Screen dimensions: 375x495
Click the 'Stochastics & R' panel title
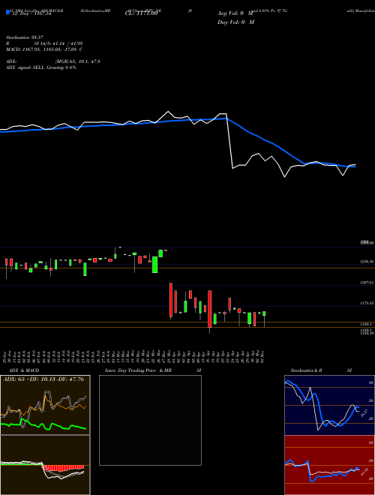point(306,370)
